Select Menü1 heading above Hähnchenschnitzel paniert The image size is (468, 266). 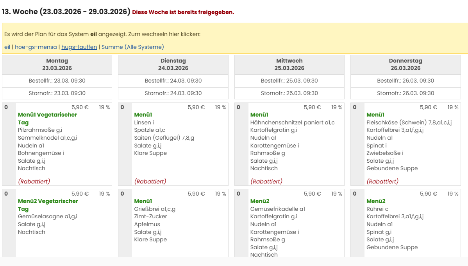(x=259, y=115)
